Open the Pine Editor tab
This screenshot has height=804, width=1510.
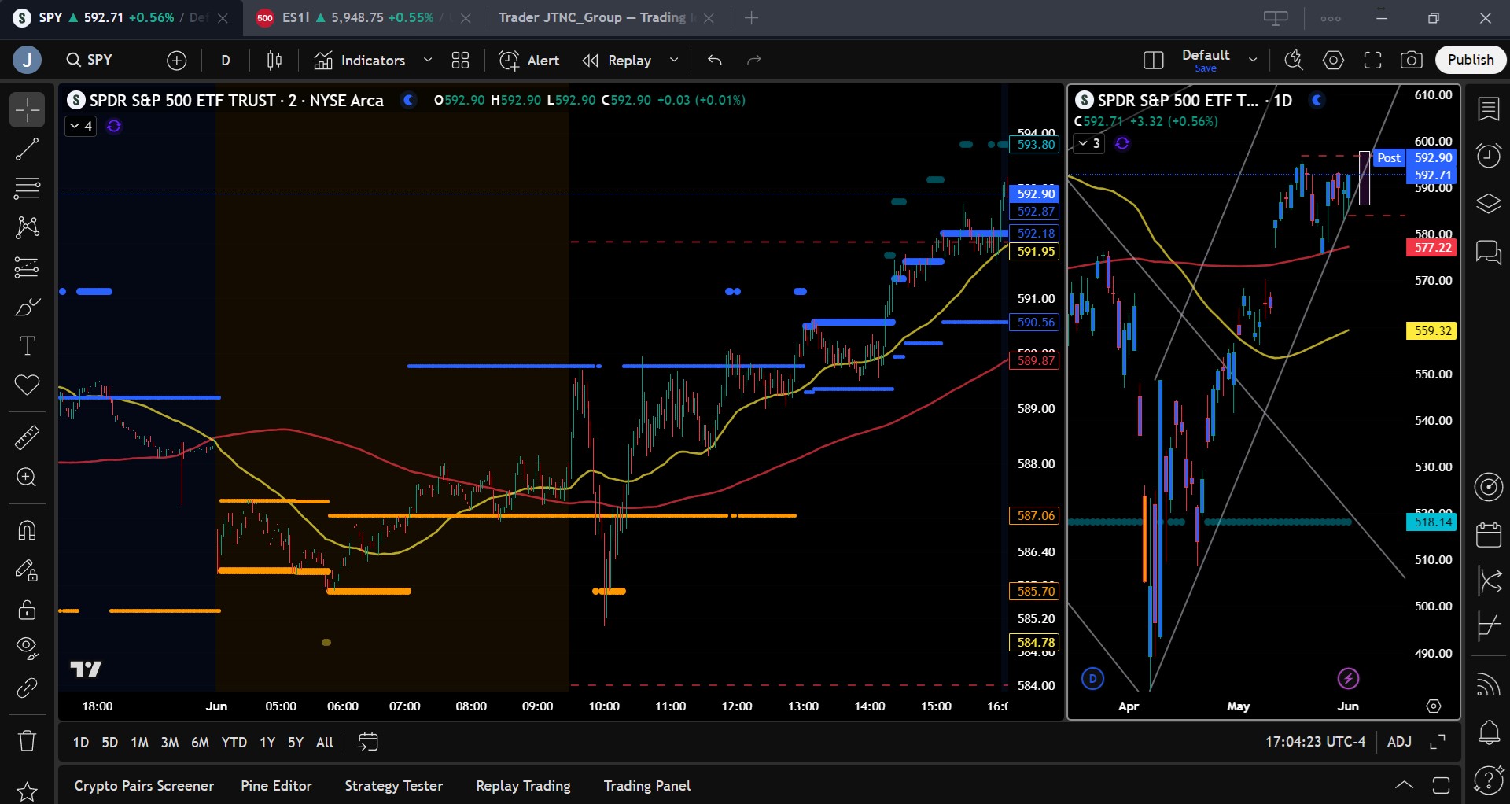(276, 786)
